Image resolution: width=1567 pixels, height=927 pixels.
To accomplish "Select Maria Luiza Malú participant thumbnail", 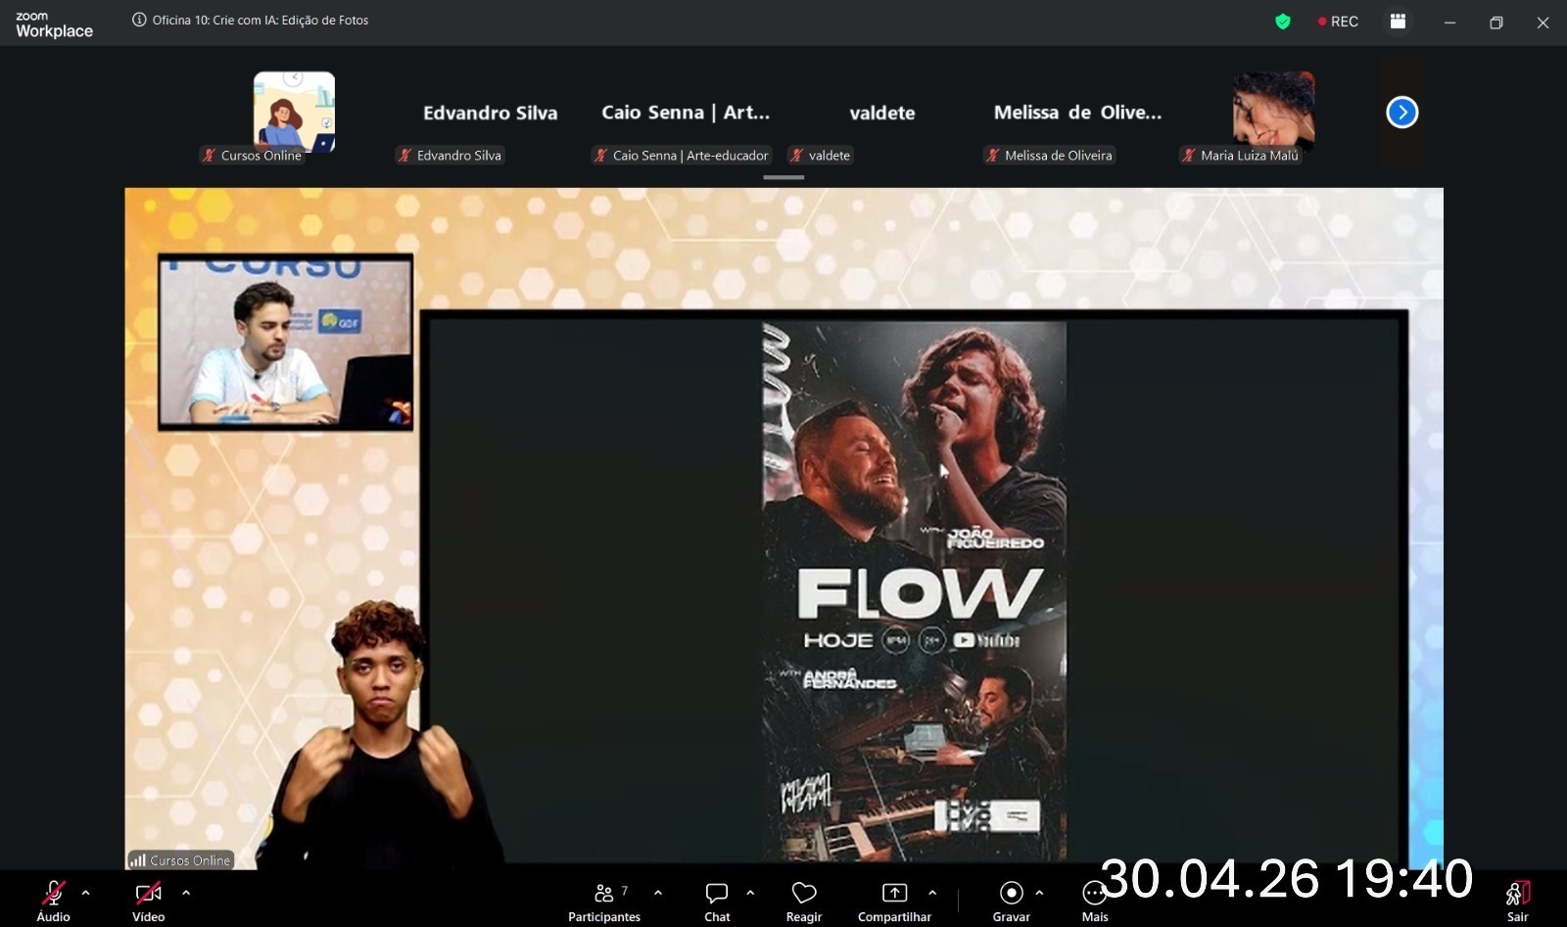I will tap(1273, 112).
